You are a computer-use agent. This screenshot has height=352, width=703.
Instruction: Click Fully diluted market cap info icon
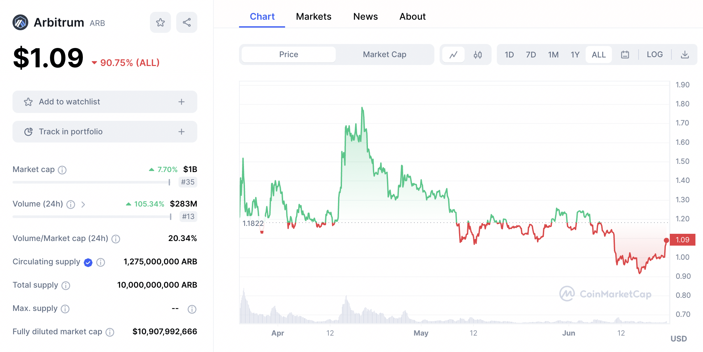pos(110,332)
